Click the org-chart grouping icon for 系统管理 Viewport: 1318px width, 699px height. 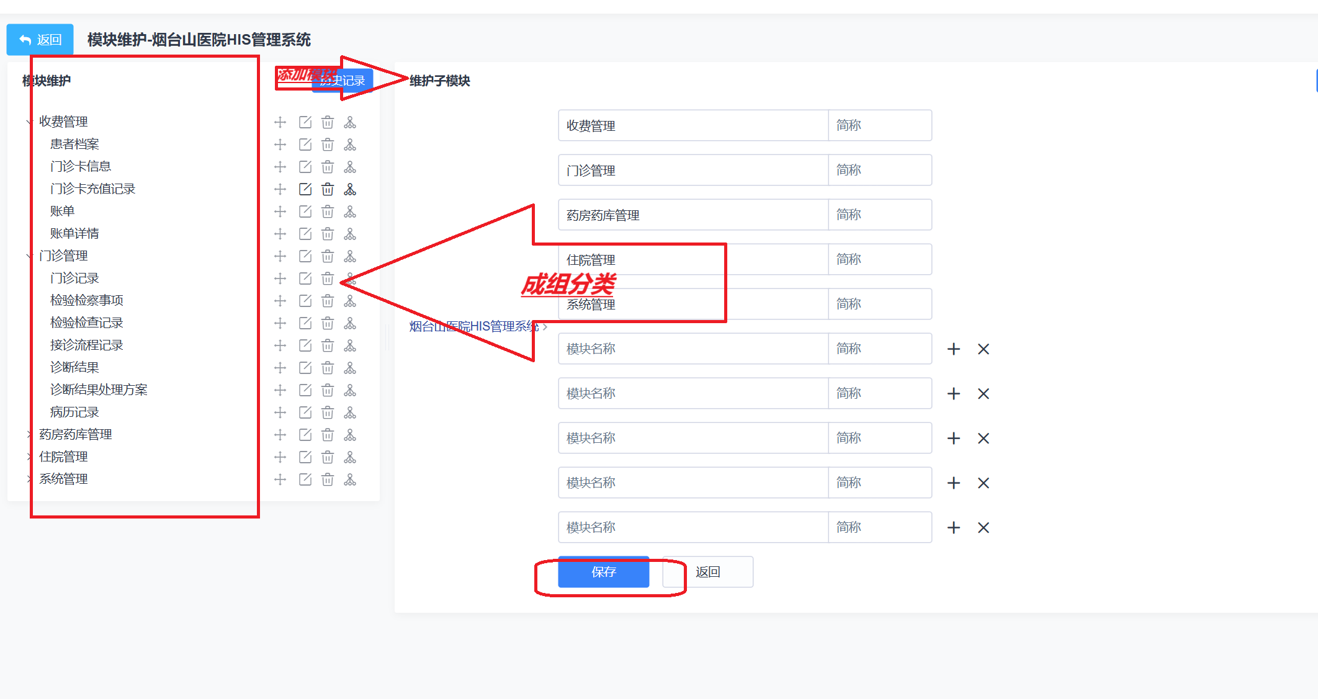tap(351, 479)
